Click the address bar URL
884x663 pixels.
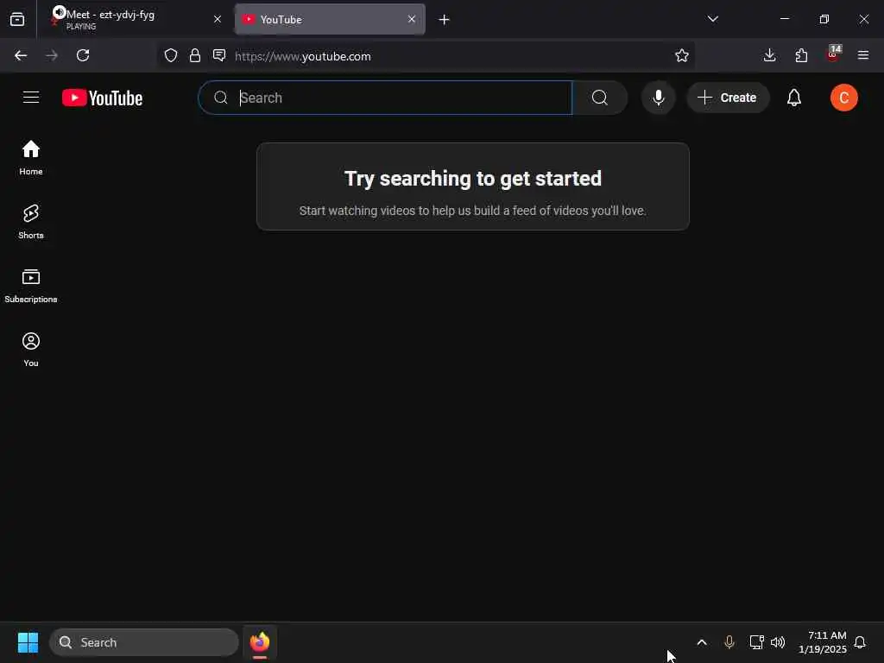click(x=303, y=56)
